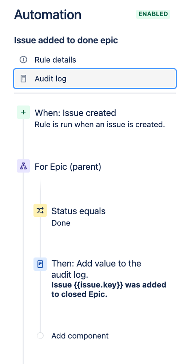Open the Audit log item

click(95, 79)
